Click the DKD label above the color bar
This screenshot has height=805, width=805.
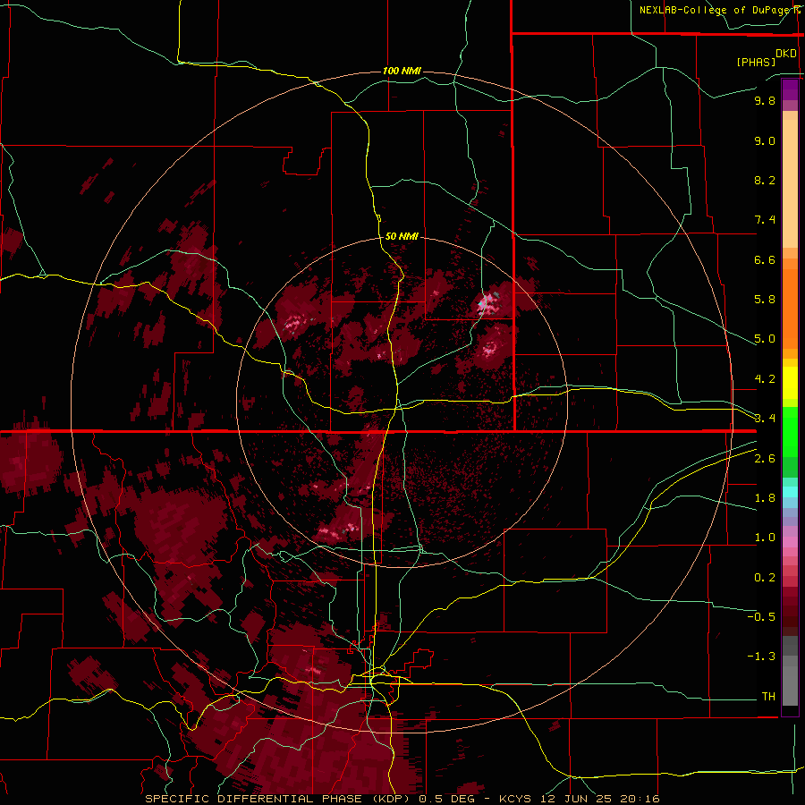click(786, 54)
